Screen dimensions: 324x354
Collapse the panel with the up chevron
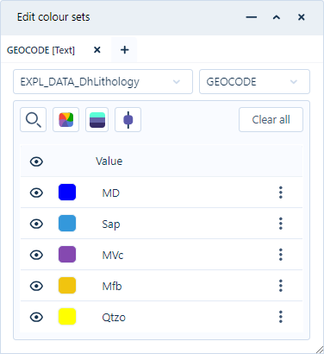(x=277, y=17)
